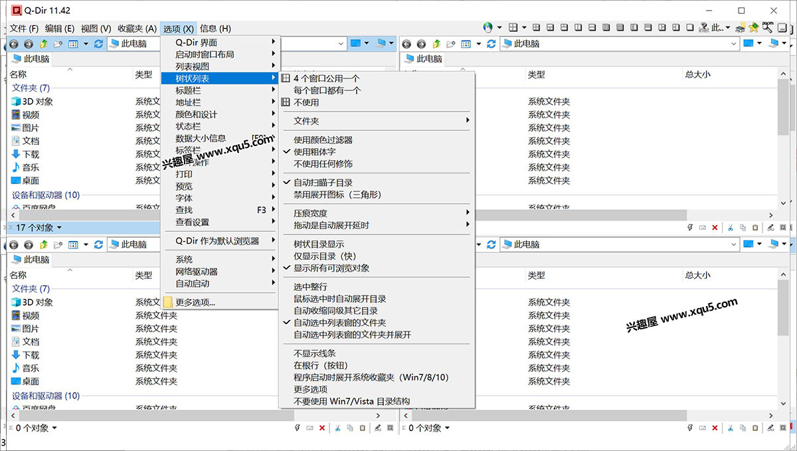Refresh the top-left pane

98,44
